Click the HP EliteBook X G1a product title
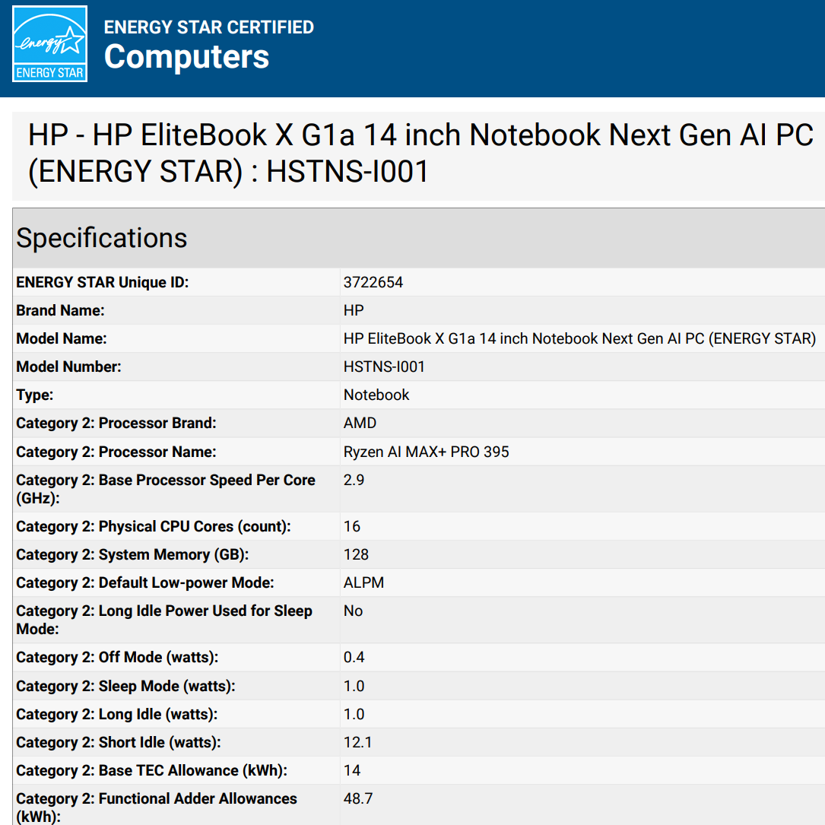 tap(420, 154)
